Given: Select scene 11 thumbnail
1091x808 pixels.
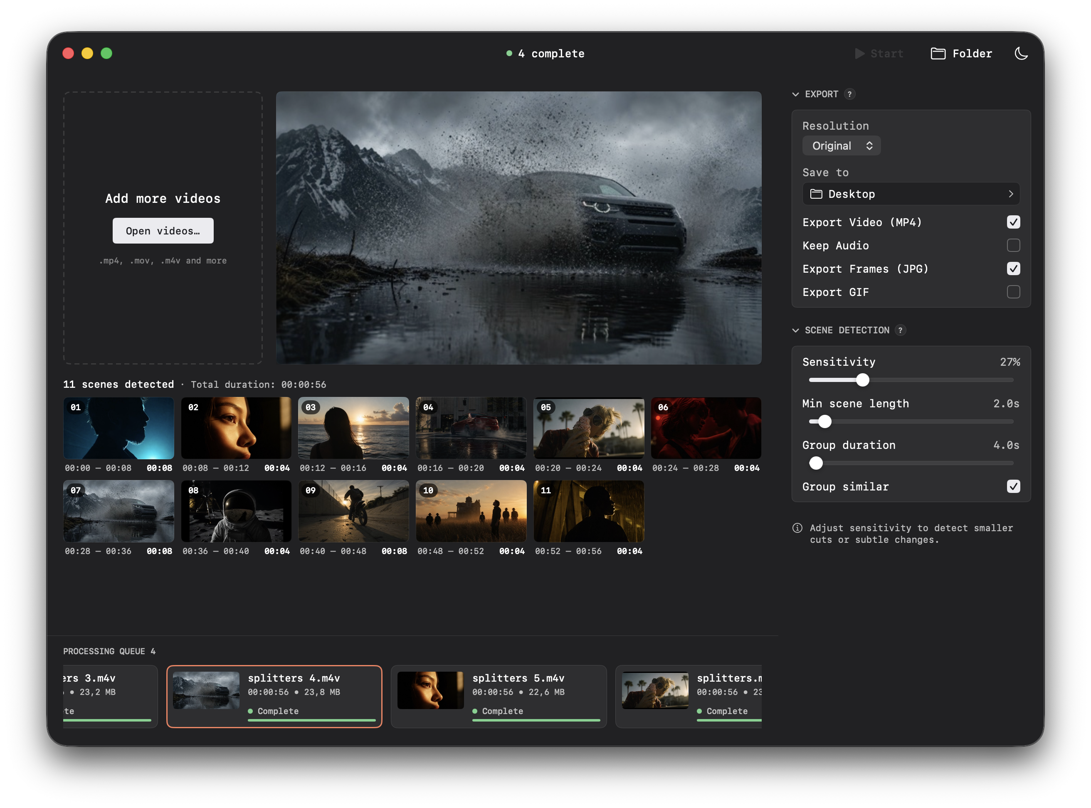Looking at the screenshot, I should point(589,511).
